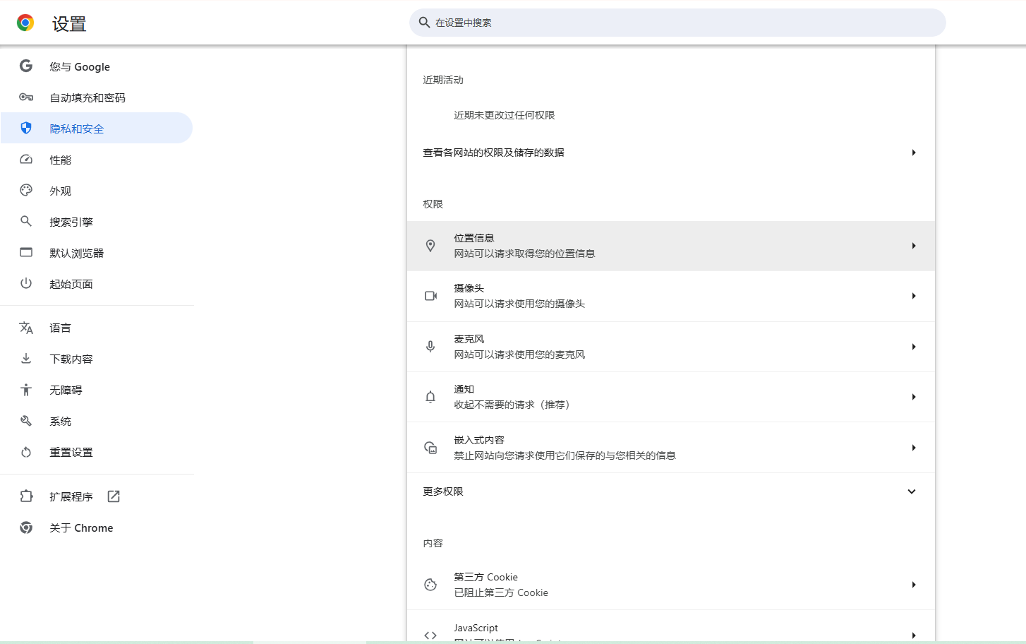The image size is (1026, 644).
Task: Click the translate icon for 语言
Action: click(x=26, y=328)
